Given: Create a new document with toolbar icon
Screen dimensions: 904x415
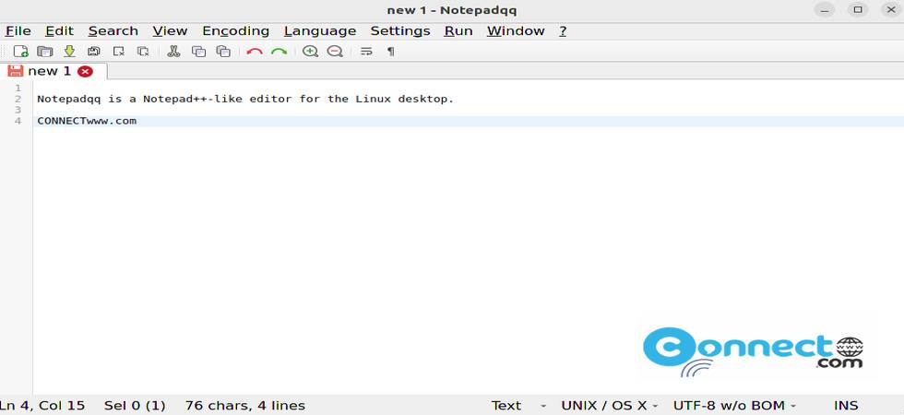Looking at the screenshot, I should click(20, 52).
